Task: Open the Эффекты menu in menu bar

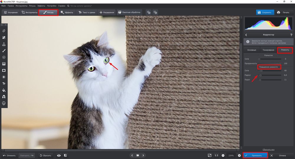Action: 41,6
